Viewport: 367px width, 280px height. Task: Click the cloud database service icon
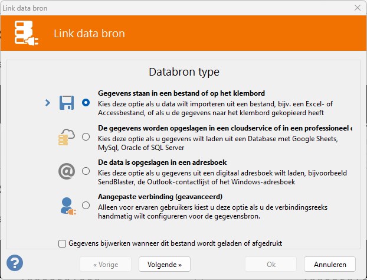[x=67, y=137]
